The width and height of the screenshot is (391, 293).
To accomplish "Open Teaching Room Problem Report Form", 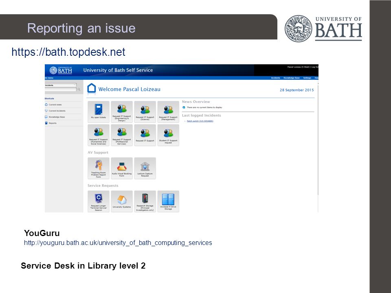I will [99, 168].
